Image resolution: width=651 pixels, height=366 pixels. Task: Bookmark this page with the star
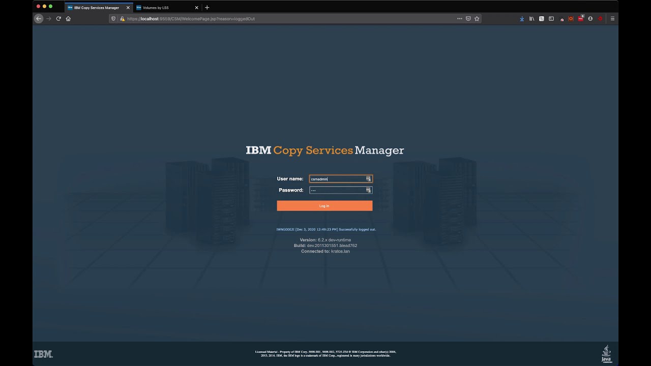477,18
